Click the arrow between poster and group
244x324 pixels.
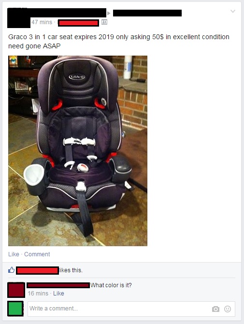109,14
